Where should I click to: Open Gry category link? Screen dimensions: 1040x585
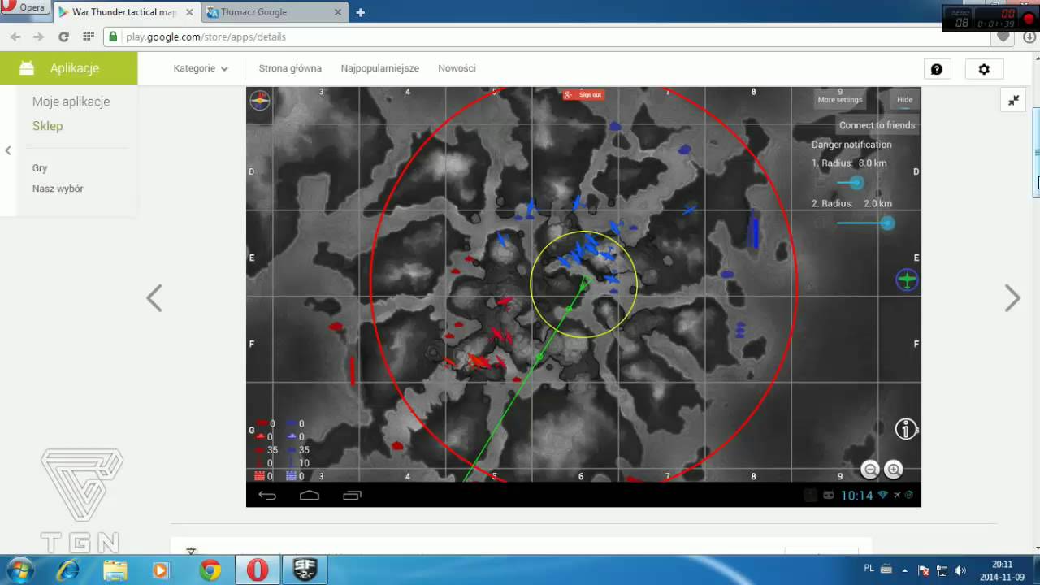[40, 168]
